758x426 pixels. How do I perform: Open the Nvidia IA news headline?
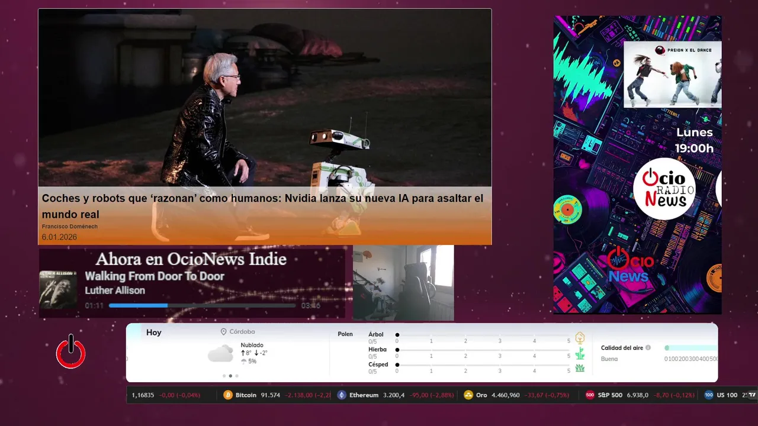click(262, 206)
